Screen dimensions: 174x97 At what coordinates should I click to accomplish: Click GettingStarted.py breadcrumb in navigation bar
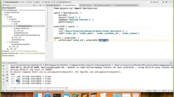coord(65,2)
